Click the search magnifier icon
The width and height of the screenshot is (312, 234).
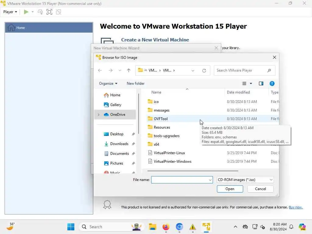[x=269, y=70]
